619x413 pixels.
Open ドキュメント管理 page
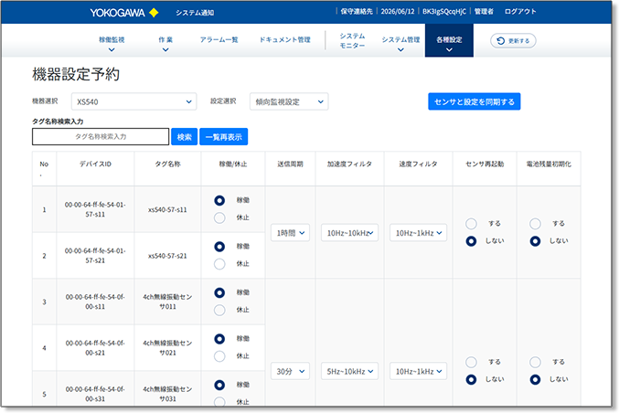284,39
